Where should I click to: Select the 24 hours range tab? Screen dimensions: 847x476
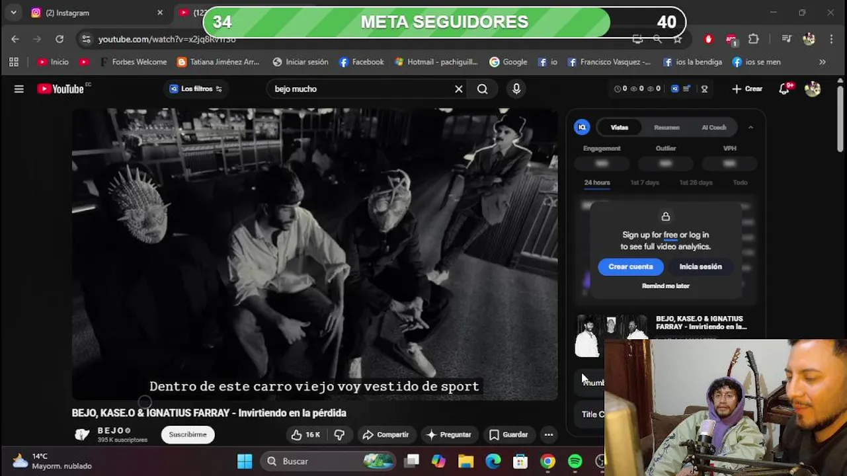pos(597,182)
